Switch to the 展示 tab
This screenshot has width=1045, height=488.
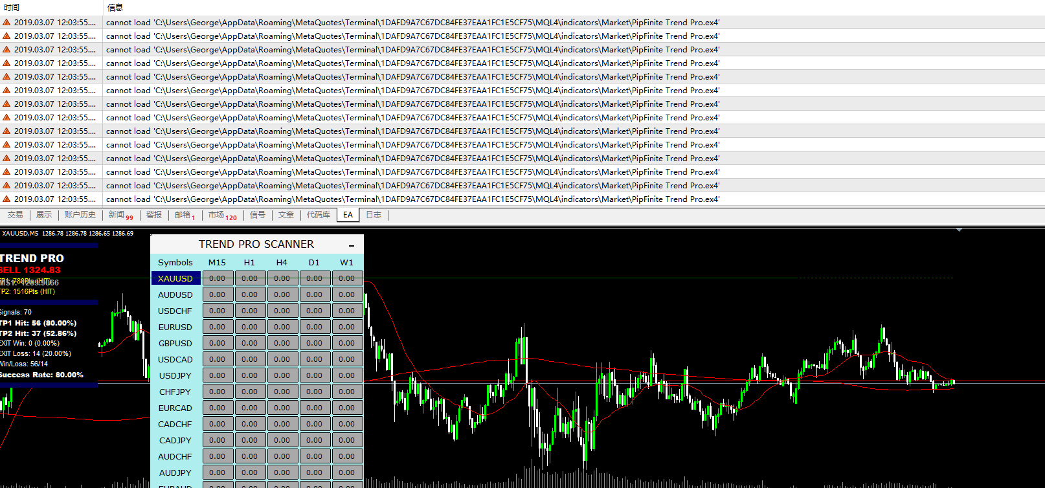[44, 215]
